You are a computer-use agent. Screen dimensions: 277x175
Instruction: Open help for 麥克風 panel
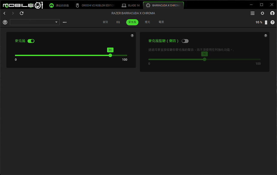(132, 36)
